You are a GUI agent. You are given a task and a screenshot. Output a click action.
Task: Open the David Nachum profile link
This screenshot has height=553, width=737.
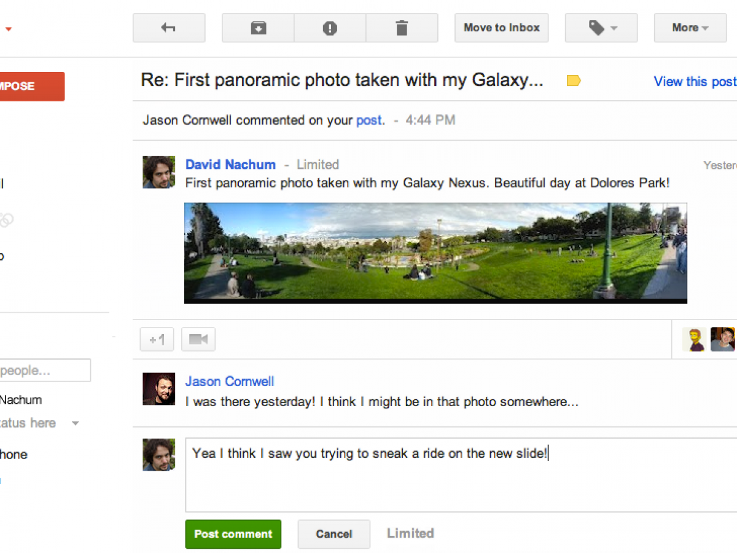click(230, 165)
